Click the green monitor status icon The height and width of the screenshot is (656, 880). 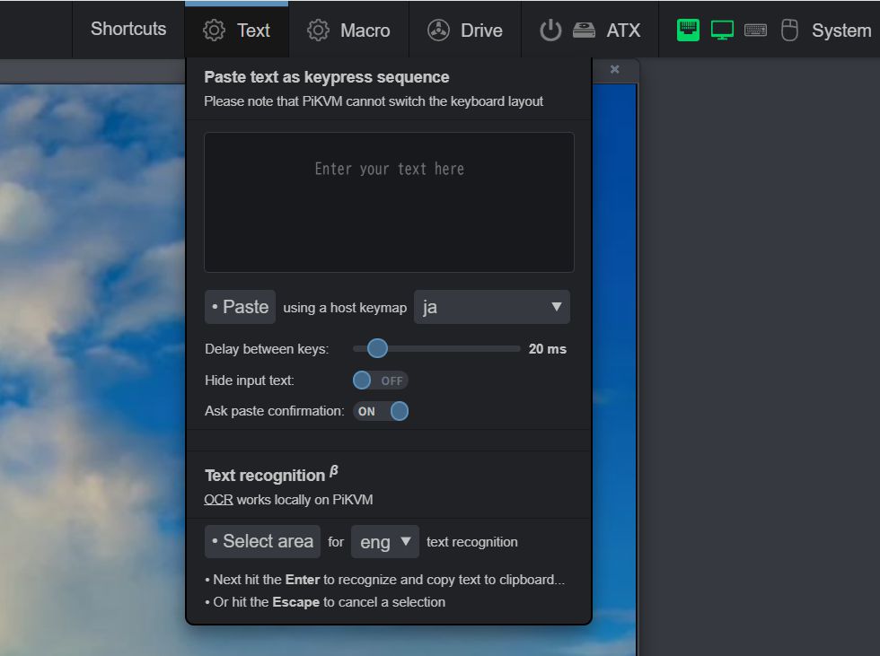point(722,30)
